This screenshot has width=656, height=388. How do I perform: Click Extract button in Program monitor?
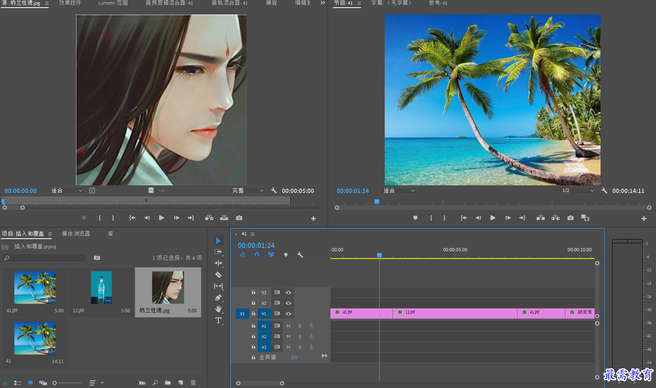(556, 217)
